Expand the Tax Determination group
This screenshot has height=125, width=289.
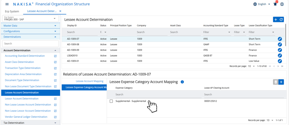point(30,123)
